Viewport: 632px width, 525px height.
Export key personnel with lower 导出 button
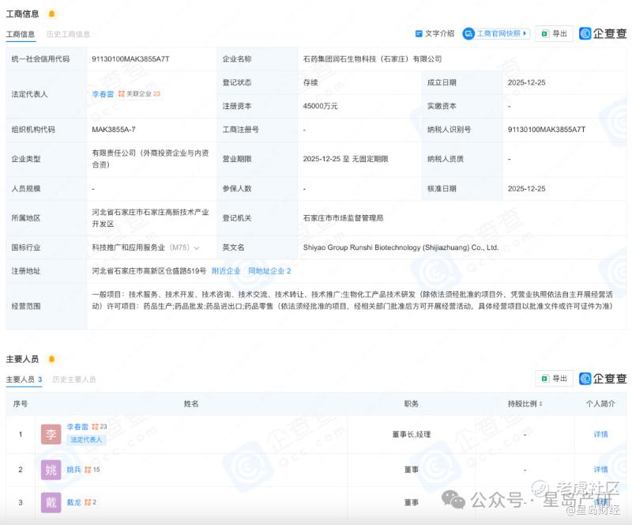click(555, 378)
